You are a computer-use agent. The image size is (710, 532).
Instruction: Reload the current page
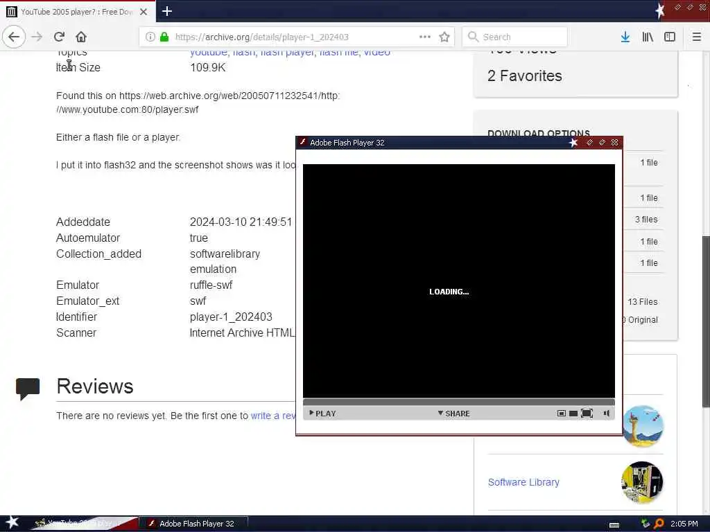point(59,37)
